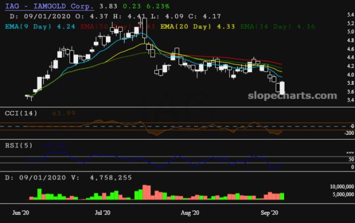Click the last white candlestick near 3.8
Image resolution: width=355 pixels, height=223 pixels.
click(282, 88)
